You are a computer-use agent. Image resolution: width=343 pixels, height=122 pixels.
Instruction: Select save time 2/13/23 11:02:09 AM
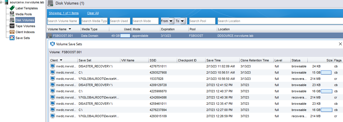(x=221, y=66)
